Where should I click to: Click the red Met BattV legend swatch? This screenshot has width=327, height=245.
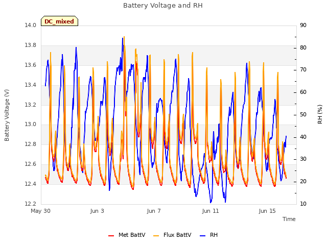[111, 236]
